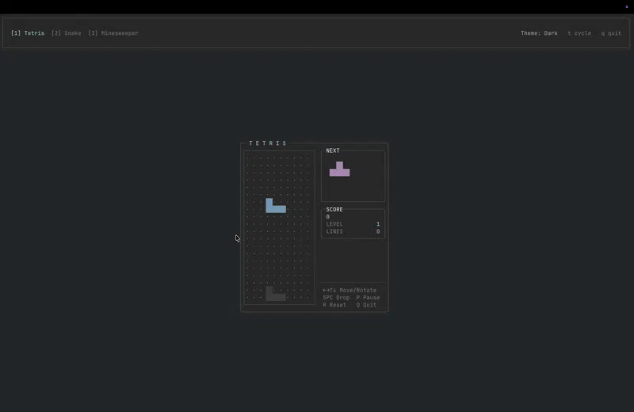Open the [3] Minesweeper tab
Viewport: 634px width, 412px height.
click(113, 33)
